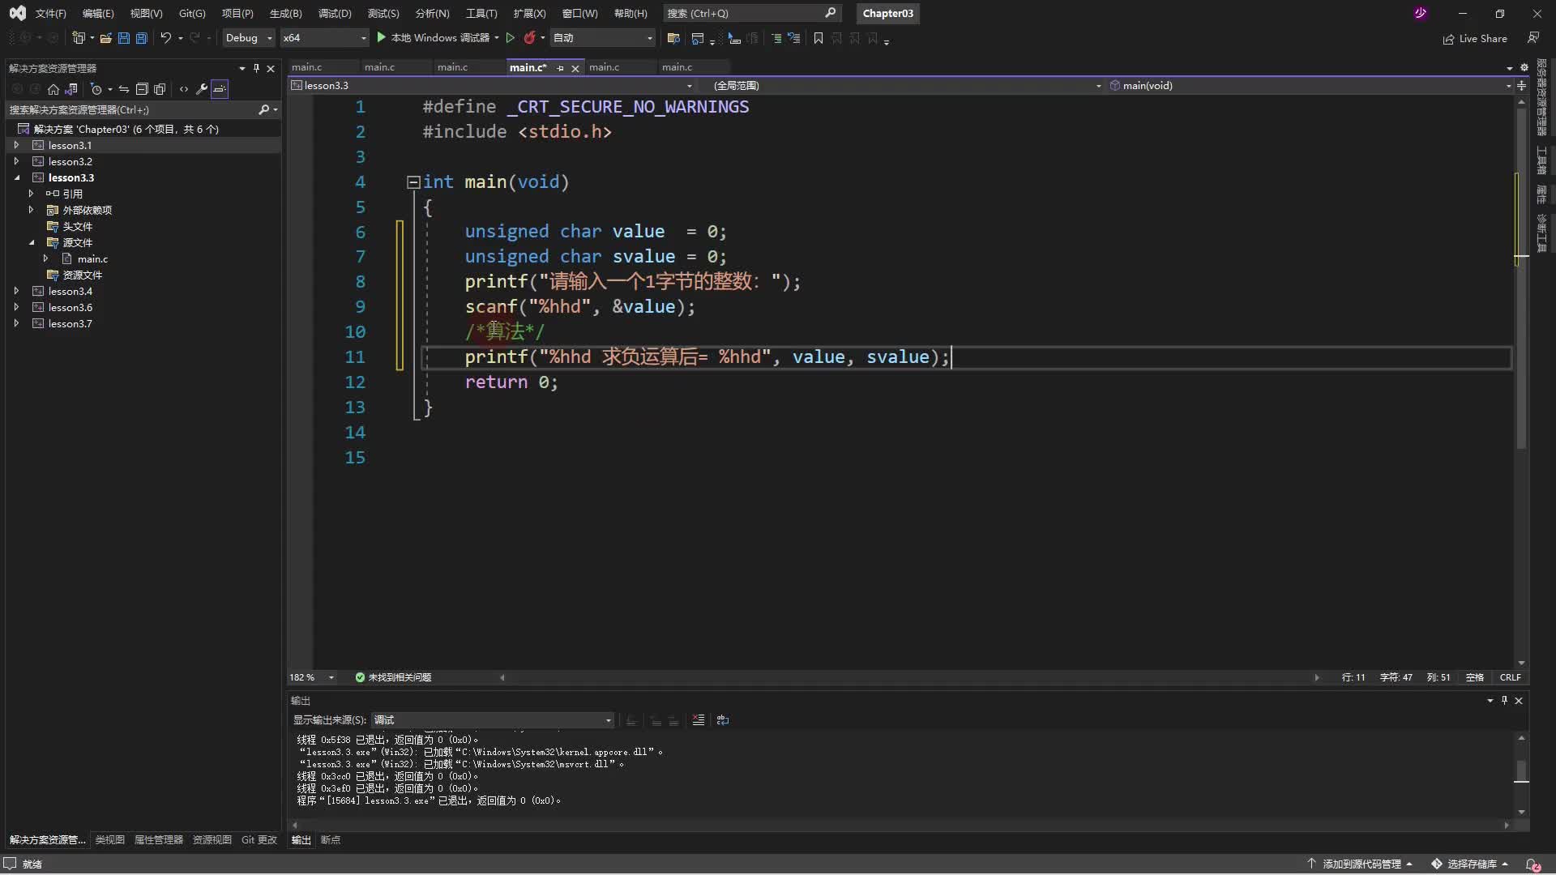Open the lesson3.3 project scope dropdown
The height and width of the screenshot is (875, 1556).
click(x=492, y=85)
